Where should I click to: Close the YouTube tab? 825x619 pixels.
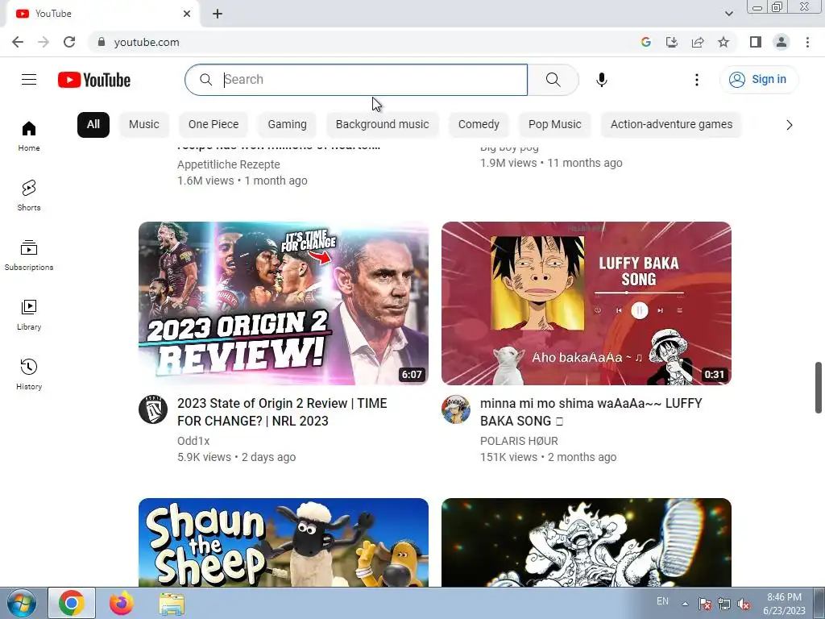187,14
